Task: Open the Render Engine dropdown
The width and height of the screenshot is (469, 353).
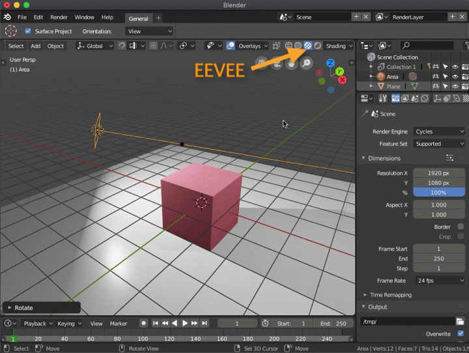Action: coord(439,132)
